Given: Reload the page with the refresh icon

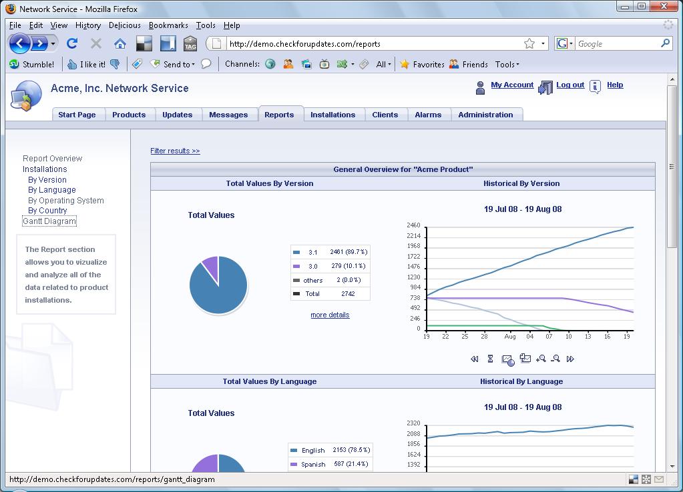Looking at the screenshot, I should coord(72,43).
